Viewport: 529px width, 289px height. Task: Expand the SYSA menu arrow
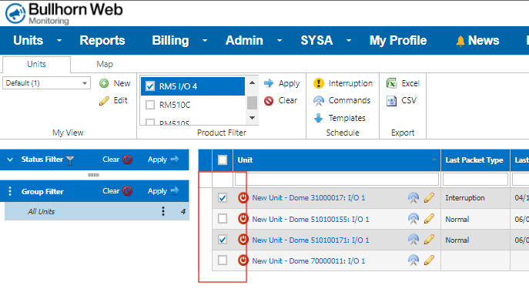349,41
